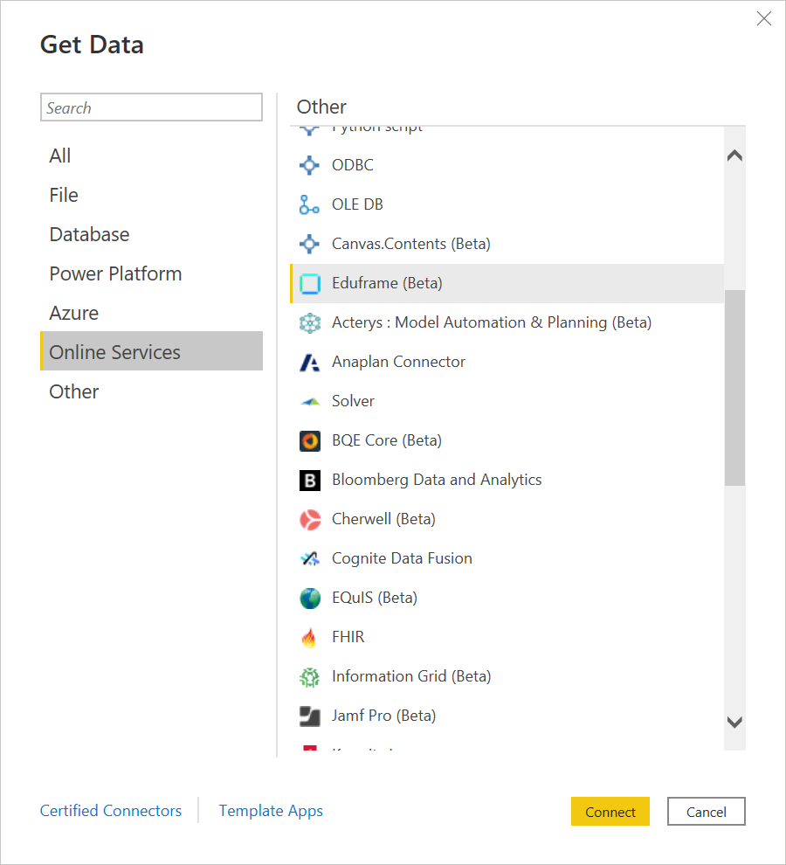Image resolution: width=786 pixels, height=865 pixels.
Task: Click the scrollbar down arrow
Action: (x=734, y=723)
